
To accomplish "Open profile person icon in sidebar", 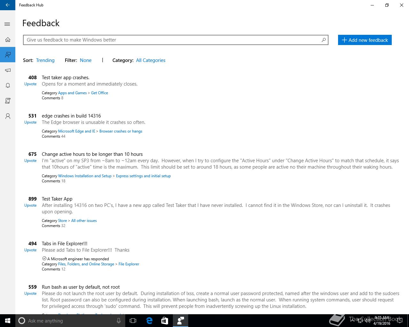I will click(x=8, y=116).
